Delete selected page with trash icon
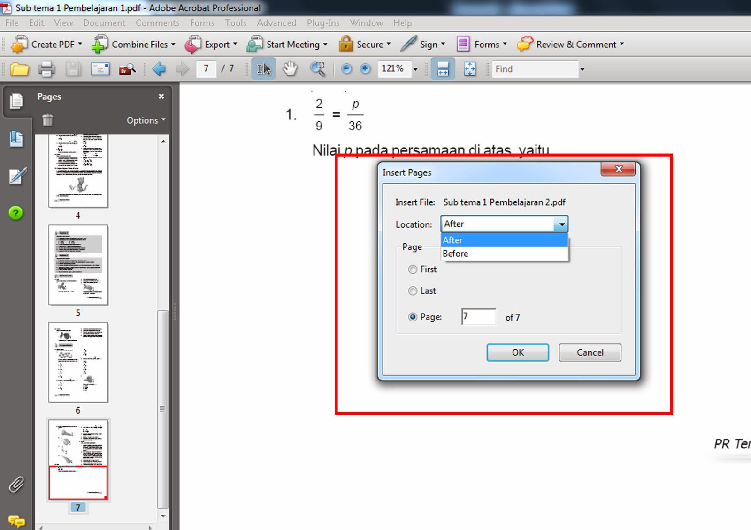Screen dimensions: 751x530 (47, 120)
